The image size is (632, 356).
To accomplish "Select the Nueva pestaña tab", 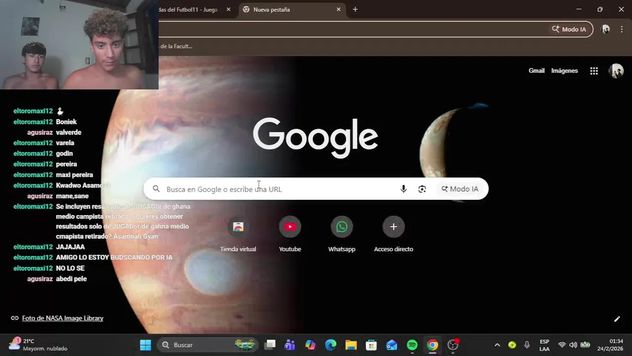I will (x=292, y=9).
